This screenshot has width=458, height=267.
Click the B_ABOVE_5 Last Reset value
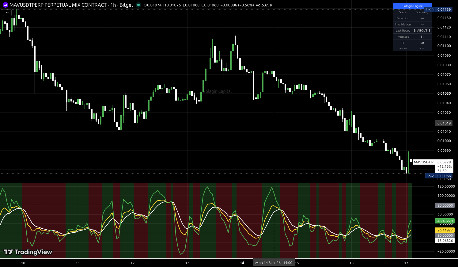coord(422,31)
